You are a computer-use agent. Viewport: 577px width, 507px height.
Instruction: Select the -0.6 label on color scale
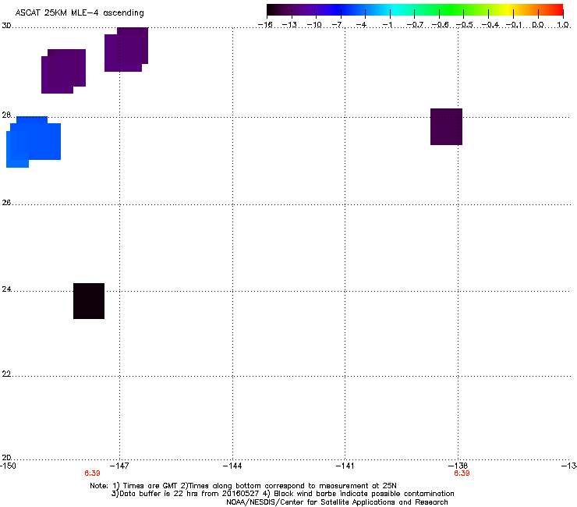[440, 25]
